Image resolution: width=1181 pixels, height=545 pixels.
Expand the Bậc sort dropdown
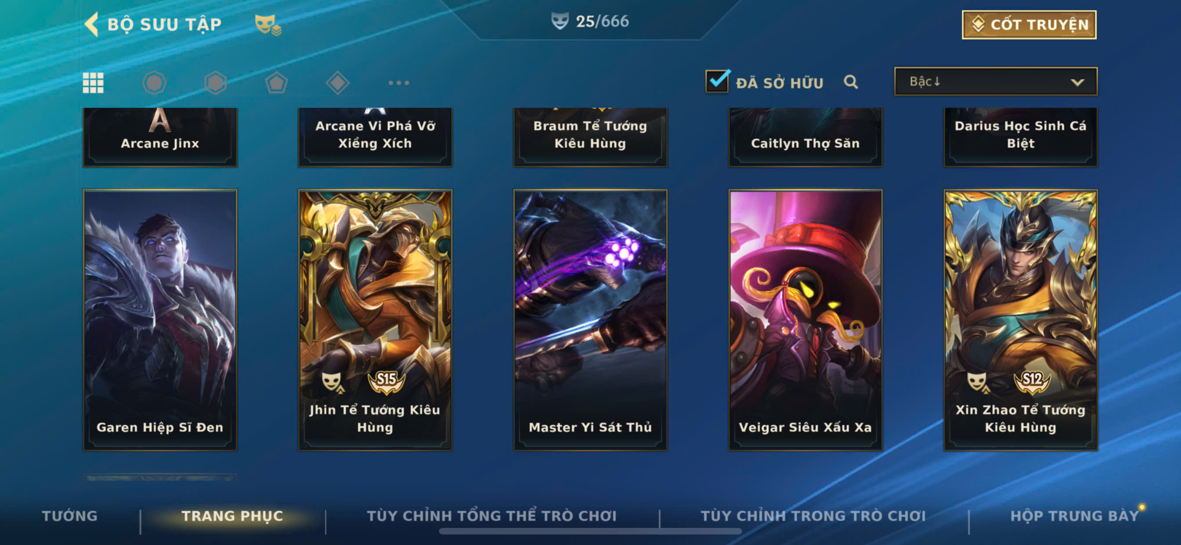tap(996, 82)
